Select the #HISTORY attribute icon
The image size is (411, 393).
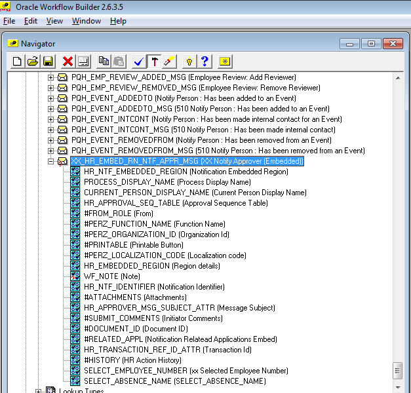coord(75,360)
